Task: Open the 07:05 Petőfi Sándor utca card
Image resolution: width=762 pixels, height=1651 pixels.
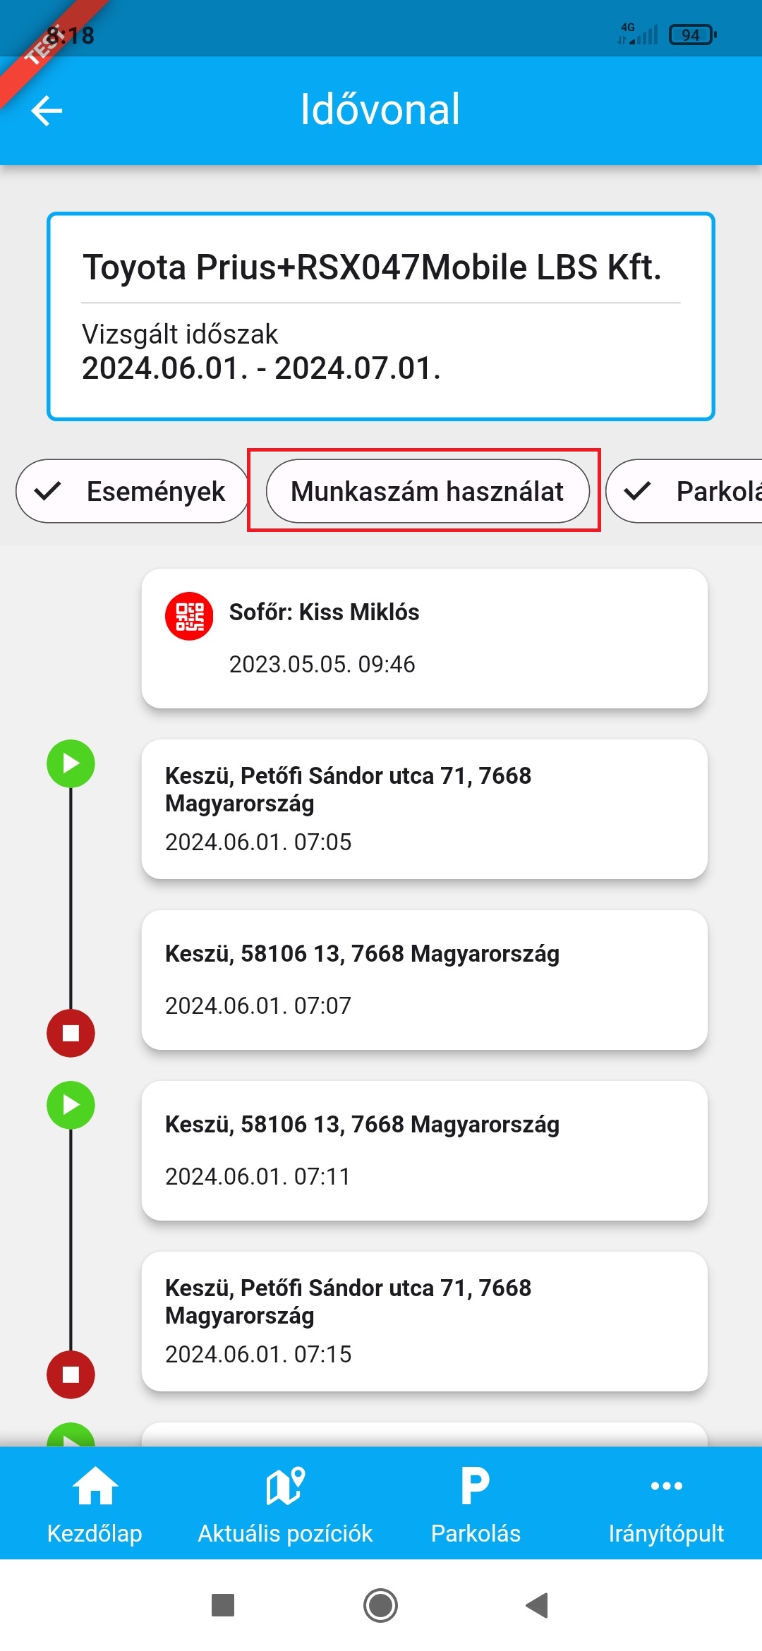Action: pos(424,809)
